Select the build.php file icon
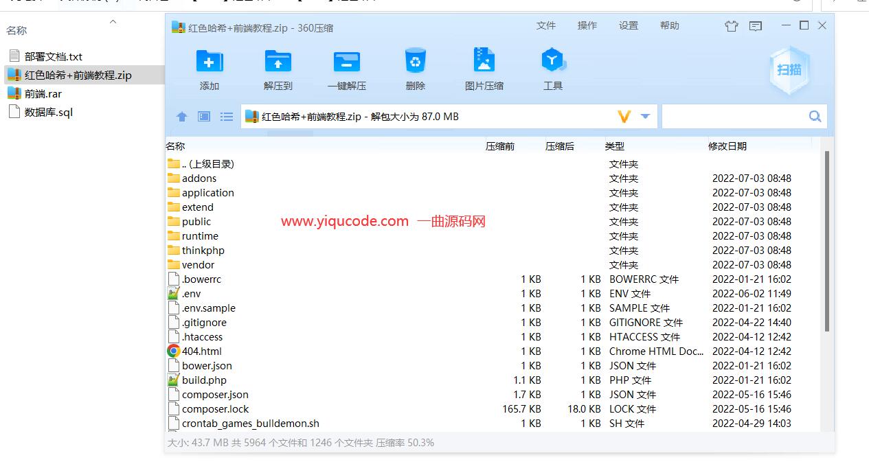Image resolution: width=869 pixels, height=462 pixels. coord(174,380)
